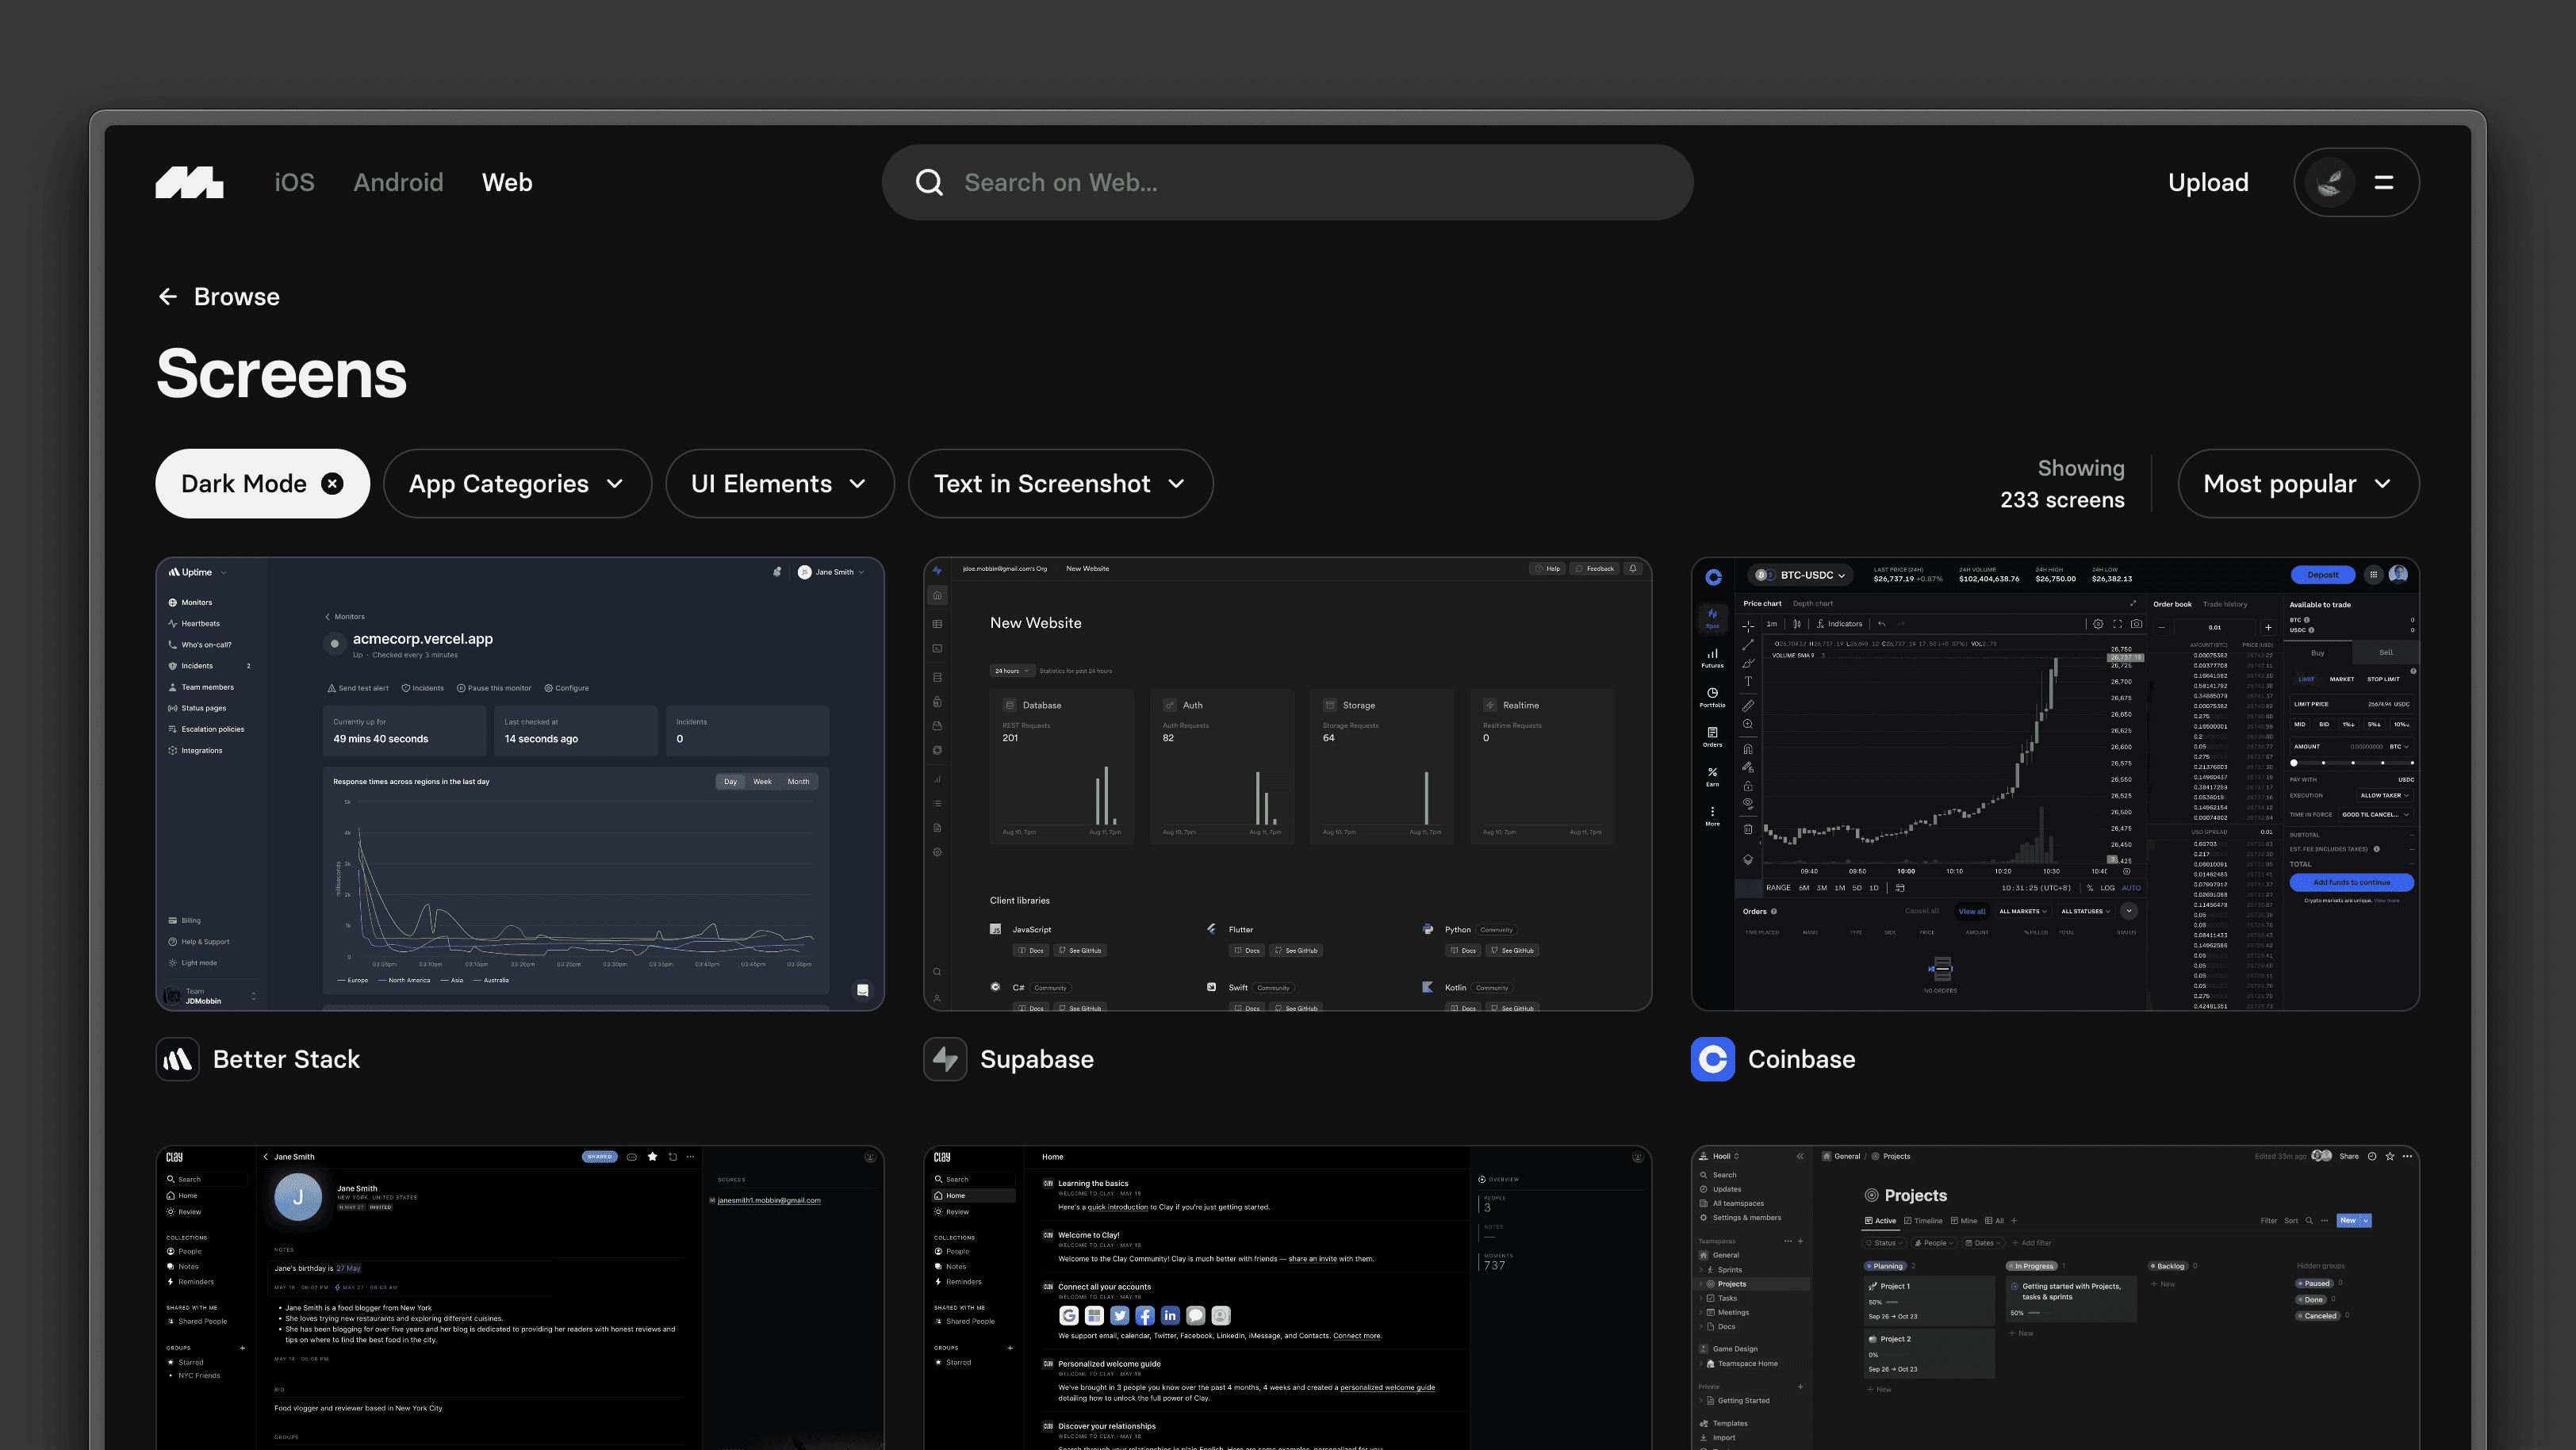This screenshot has width=2576, height=1450.
Task: Open the App Categories dropdown
Action: coord(516,484)
